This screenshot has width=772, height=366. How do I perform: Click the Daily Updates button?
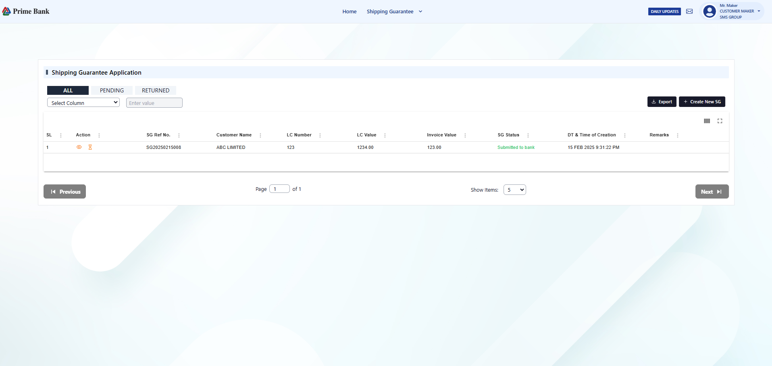pyautogui.click(x=664, y=11)
